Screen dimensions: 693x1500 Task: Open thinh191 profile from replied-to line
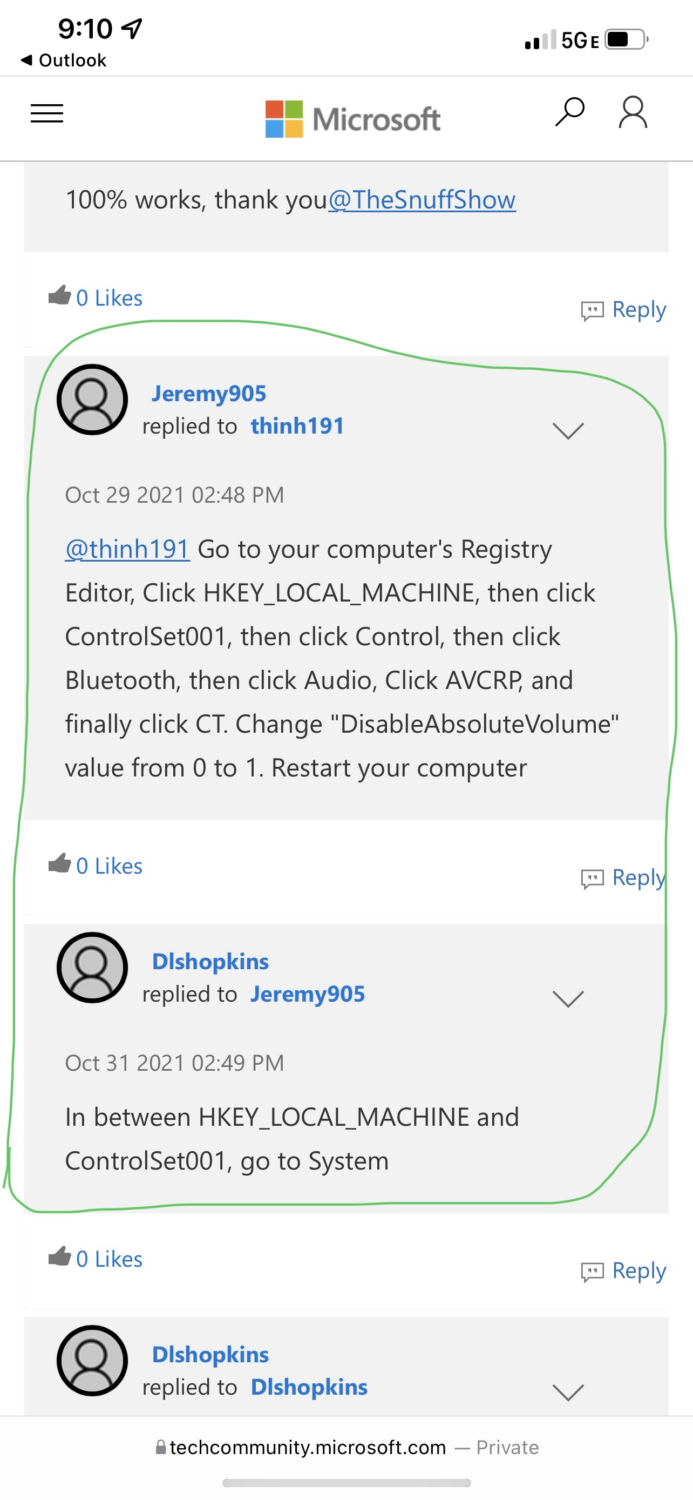[297, 425]
